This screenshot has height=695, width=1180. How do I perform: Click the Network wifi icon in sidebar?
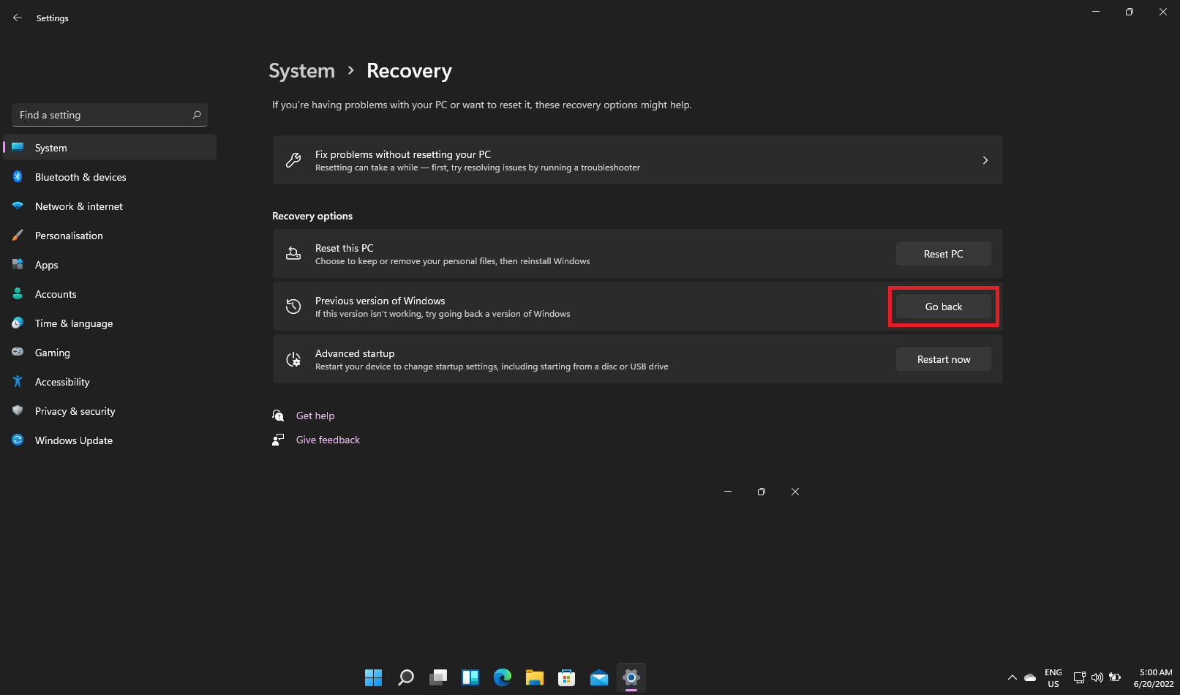(18, 206)
